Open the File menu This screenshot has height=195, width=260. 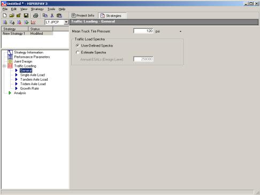tap(5, 9)
